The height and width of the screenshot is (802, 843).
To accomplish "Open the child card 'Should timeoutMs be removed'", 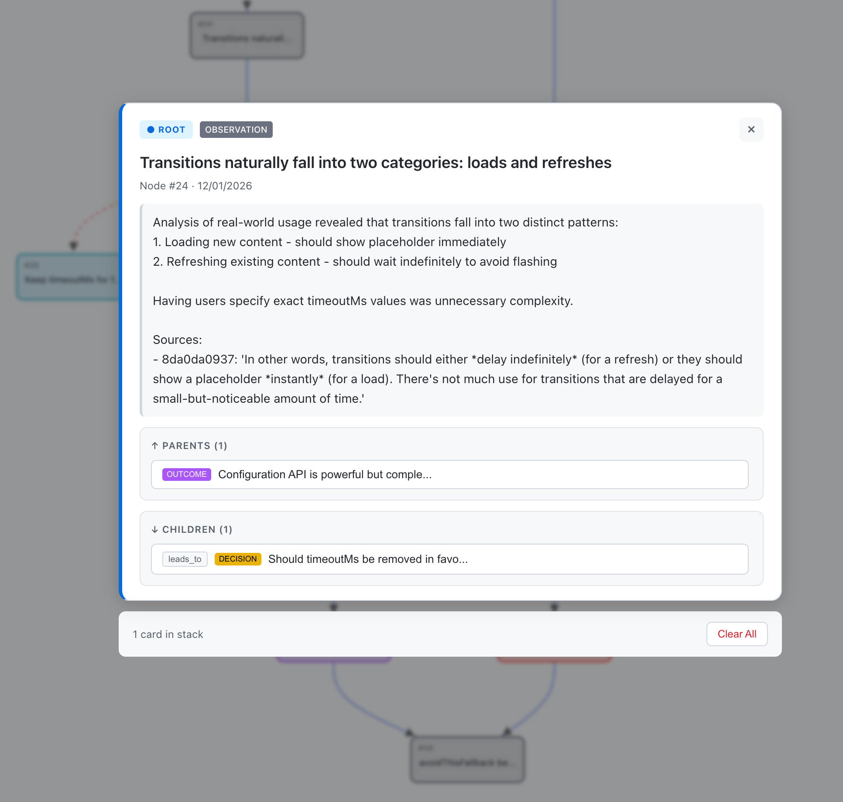I will [x=449, y=559].
